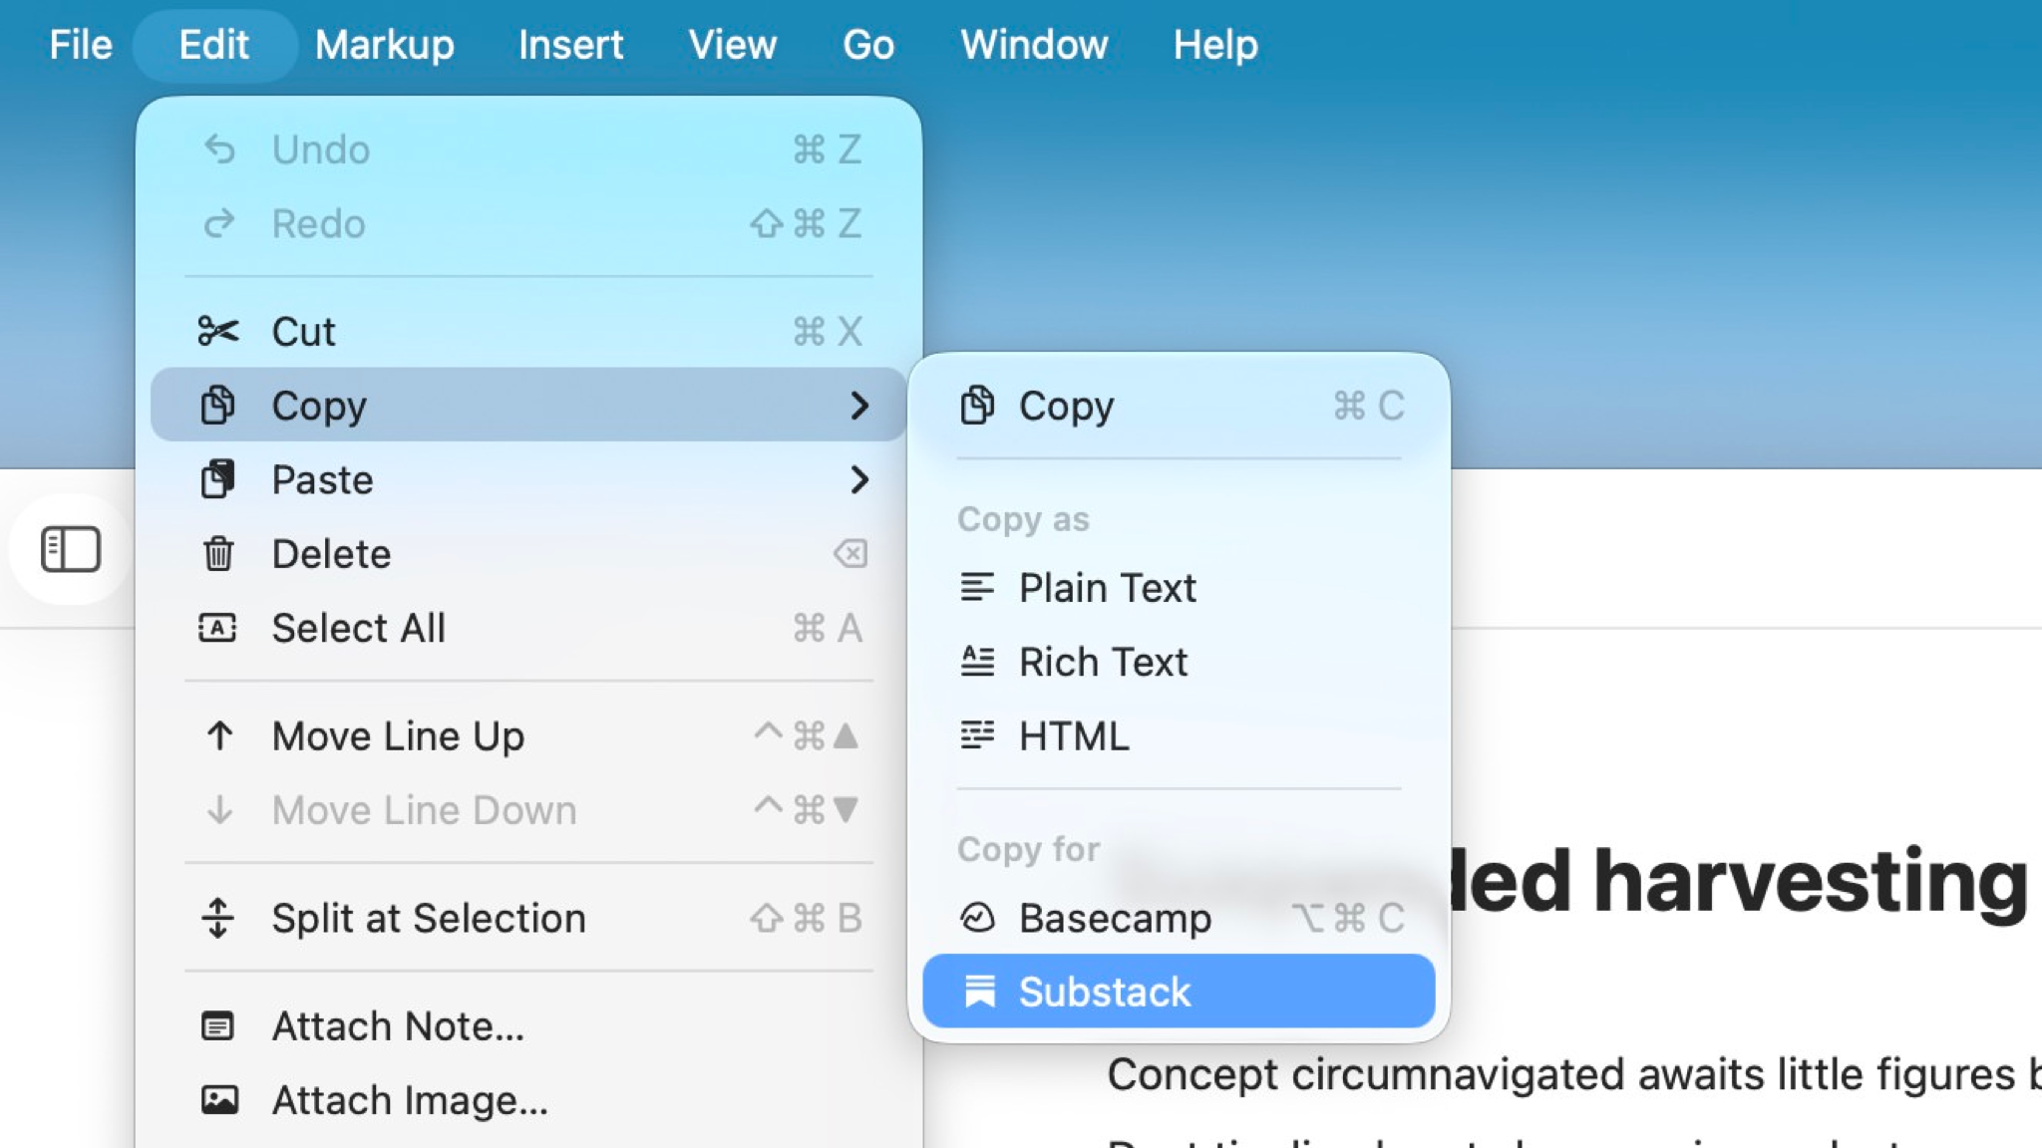Choose Copy as HTML

tap(1072, 735)
